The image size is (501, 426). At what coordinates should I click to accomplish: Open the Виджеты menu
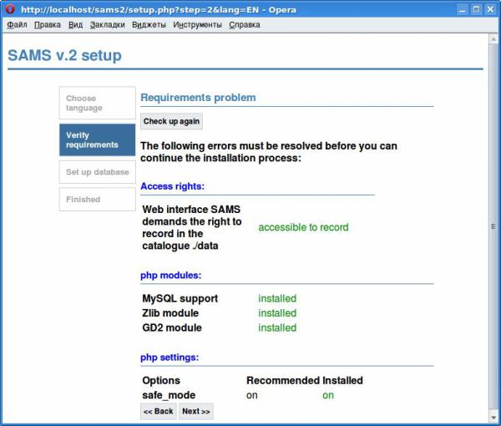149,25
